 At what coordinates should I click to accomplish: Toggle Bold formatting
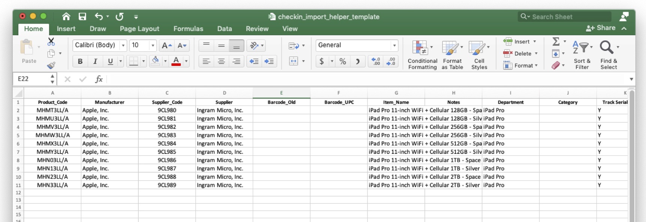click(x=80, y=61)
